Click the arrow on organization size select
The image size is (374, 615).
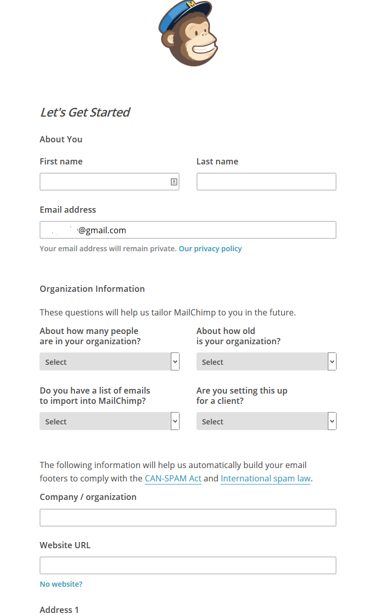(x=175, y=362)
